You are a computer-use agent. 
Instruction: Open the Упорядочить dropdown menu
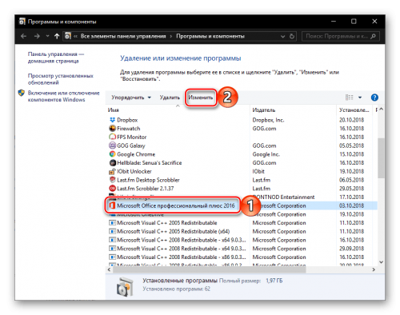pos(131,98)
